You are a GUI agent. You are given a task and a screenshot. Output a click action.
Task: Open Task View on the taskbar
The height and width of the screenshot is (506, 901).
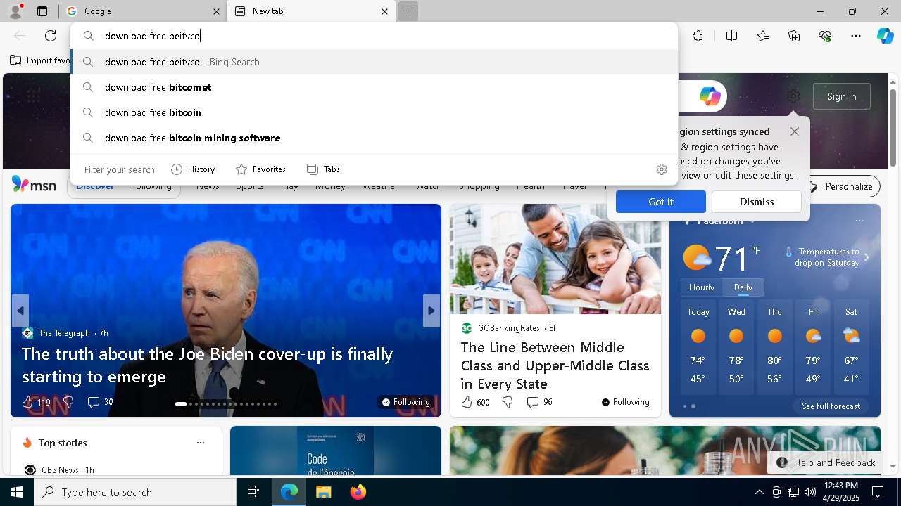pos(253,492)
